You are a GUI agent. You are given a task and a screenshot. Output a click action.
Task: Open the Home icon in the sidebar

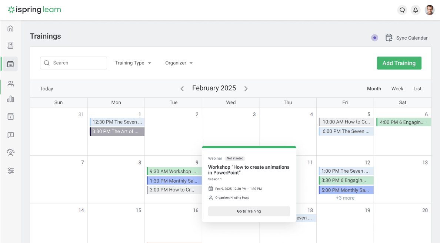click(10, 28)
